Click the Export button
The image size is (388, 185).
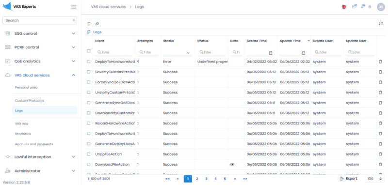tap(348, 179)
